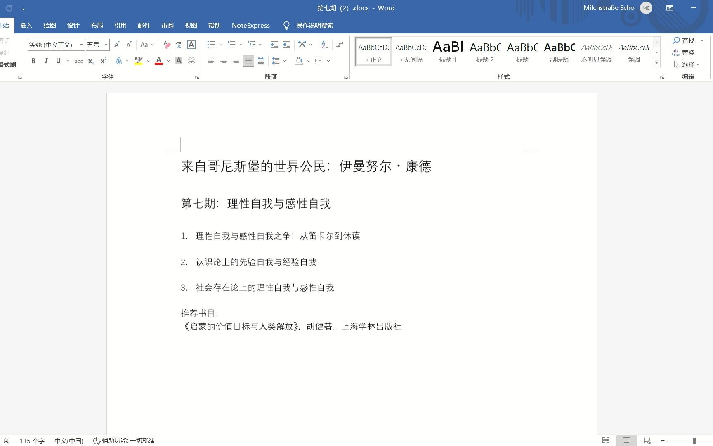Click Find (查找) button
Image resolution: width=713 pixels, height=446 pixels.
pyautogui.click(x=684, y=40)
